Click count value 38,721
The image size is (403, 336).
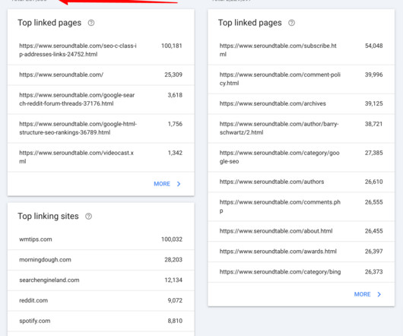click(374, 124)
